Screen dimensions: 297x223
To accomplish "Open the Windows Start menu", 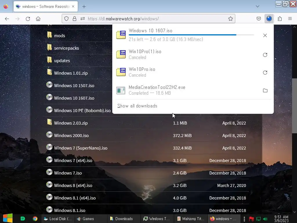I will (8, 218).
